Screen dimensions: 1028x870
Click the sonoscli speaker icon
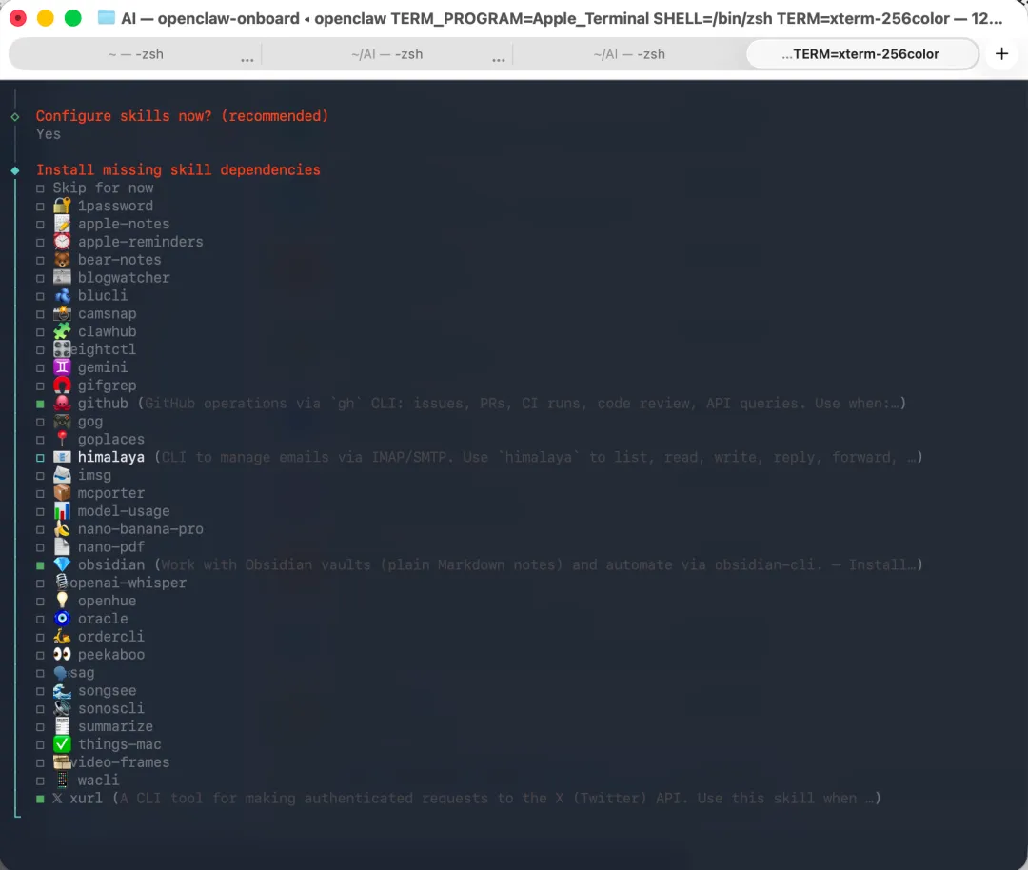pos(62,708)
